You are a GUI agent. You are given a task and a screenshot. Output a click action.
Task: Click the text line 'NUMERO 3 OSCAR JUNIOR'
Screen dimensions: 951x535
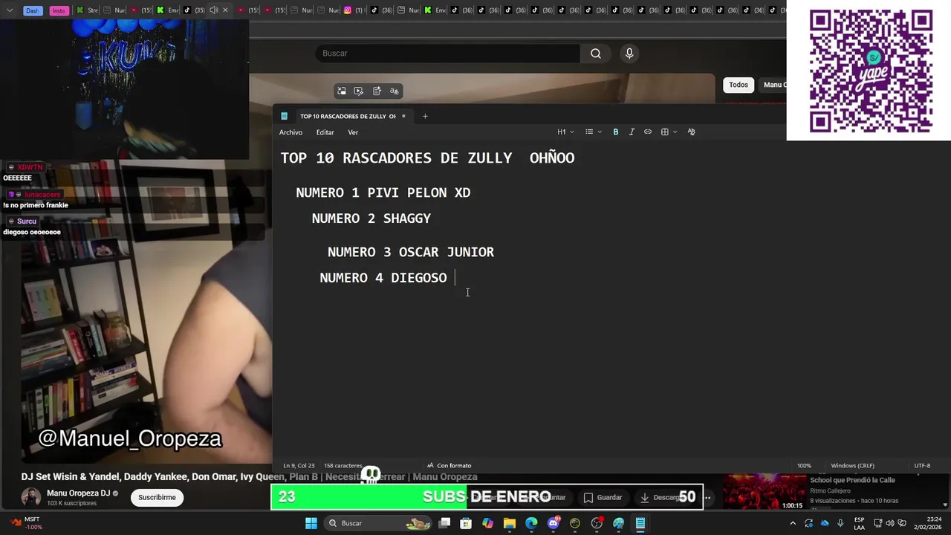[411, 252]
